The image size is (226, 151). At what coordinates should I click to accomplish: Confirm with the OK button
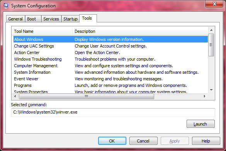click(x=112, y=141)
